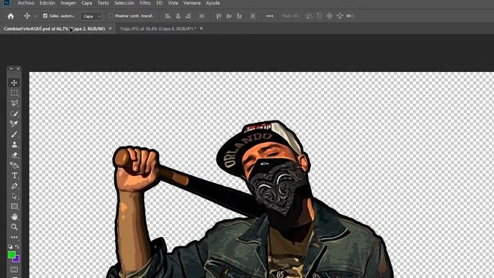Select the Hand tool
Screen dimensions: 494x278
pyautogui.click(x=14, y=216)
